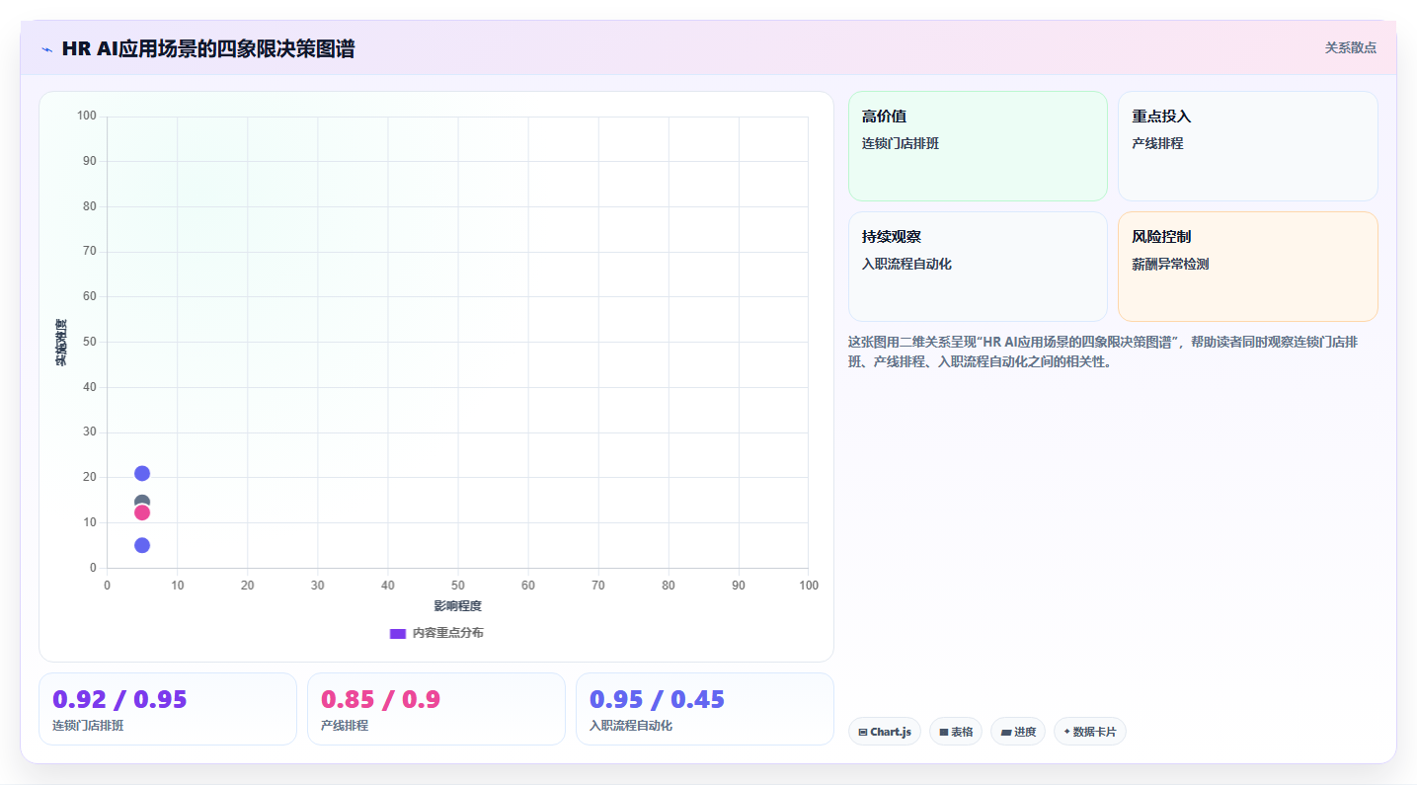The image size is (1417, 785).
Task: Click the 进度 tag chip
Action: pos(1018,732)
